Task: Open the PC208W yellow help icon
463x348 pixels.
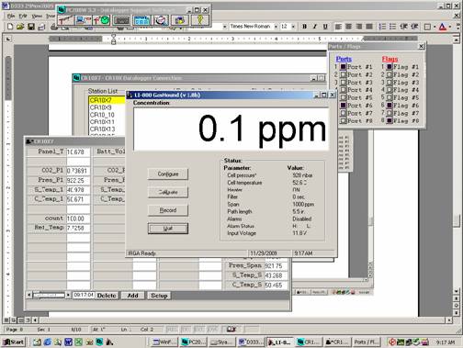Action: click(199, 20)
